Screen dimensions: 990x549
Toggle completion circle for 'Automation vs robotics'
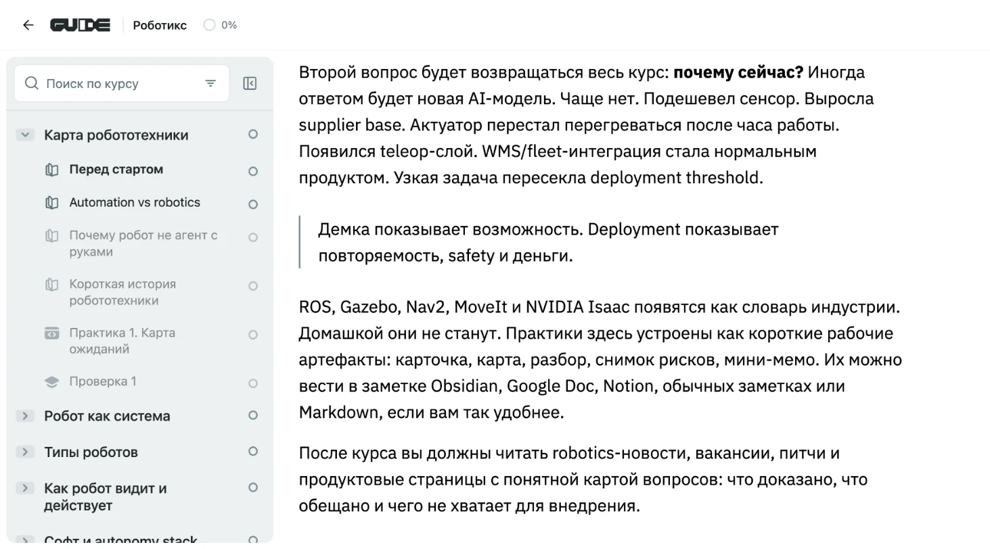click(x=253, y=204)
